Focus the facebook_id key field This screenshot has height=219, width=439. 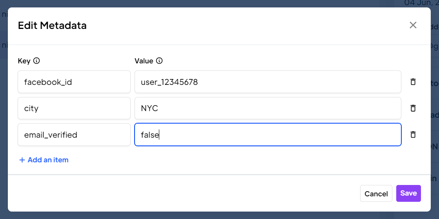(74, 82)
